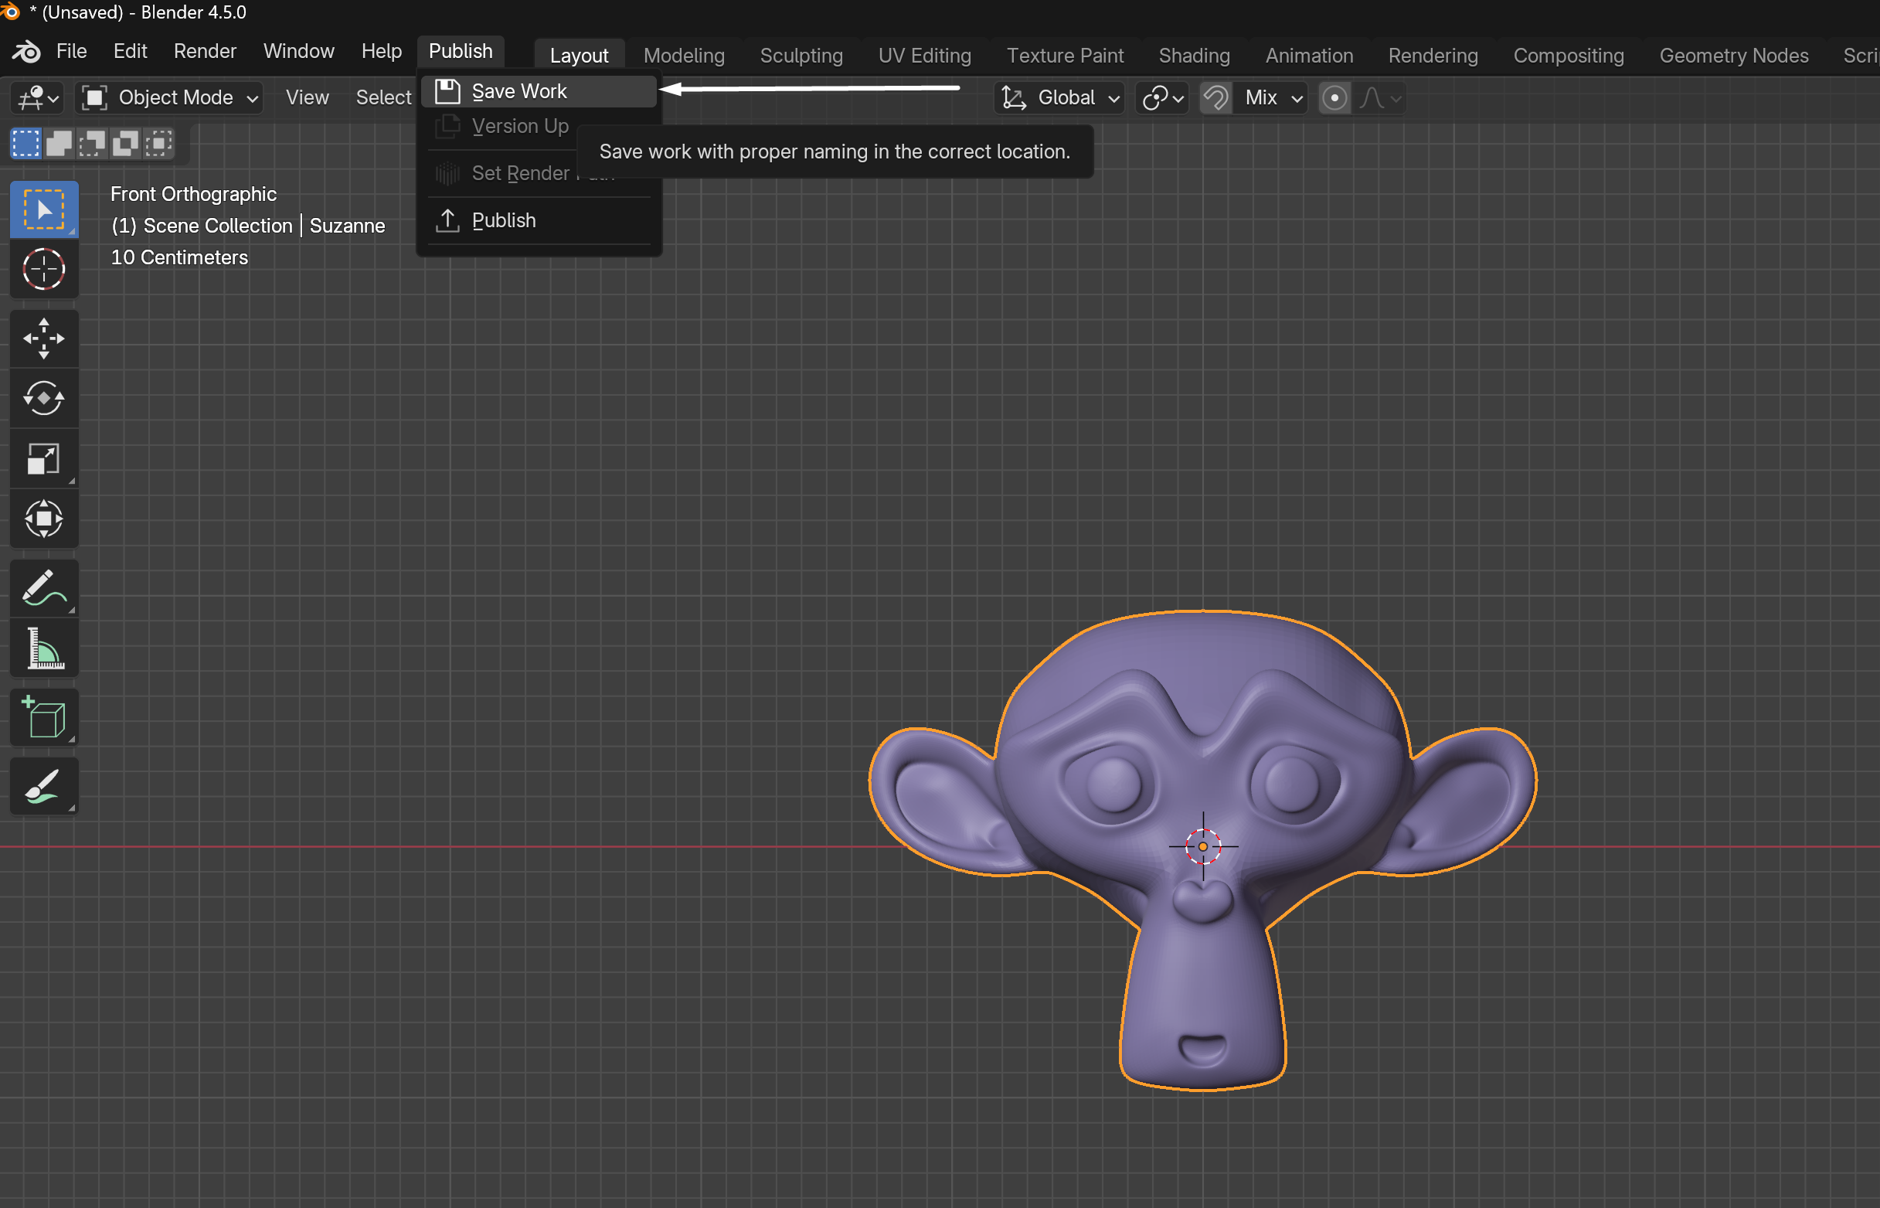
Task: Close the open Publish menu in the menu bar
Action: [461, 52]
